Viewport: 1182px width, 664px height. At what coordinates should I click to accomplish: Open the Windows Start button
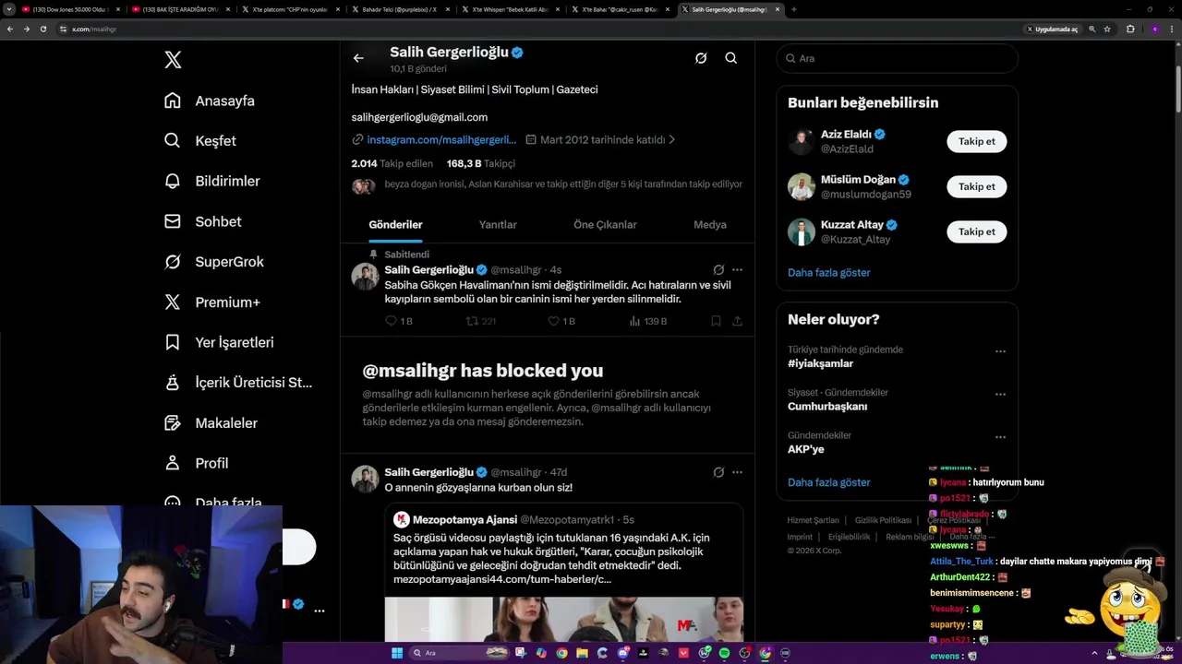397,653
